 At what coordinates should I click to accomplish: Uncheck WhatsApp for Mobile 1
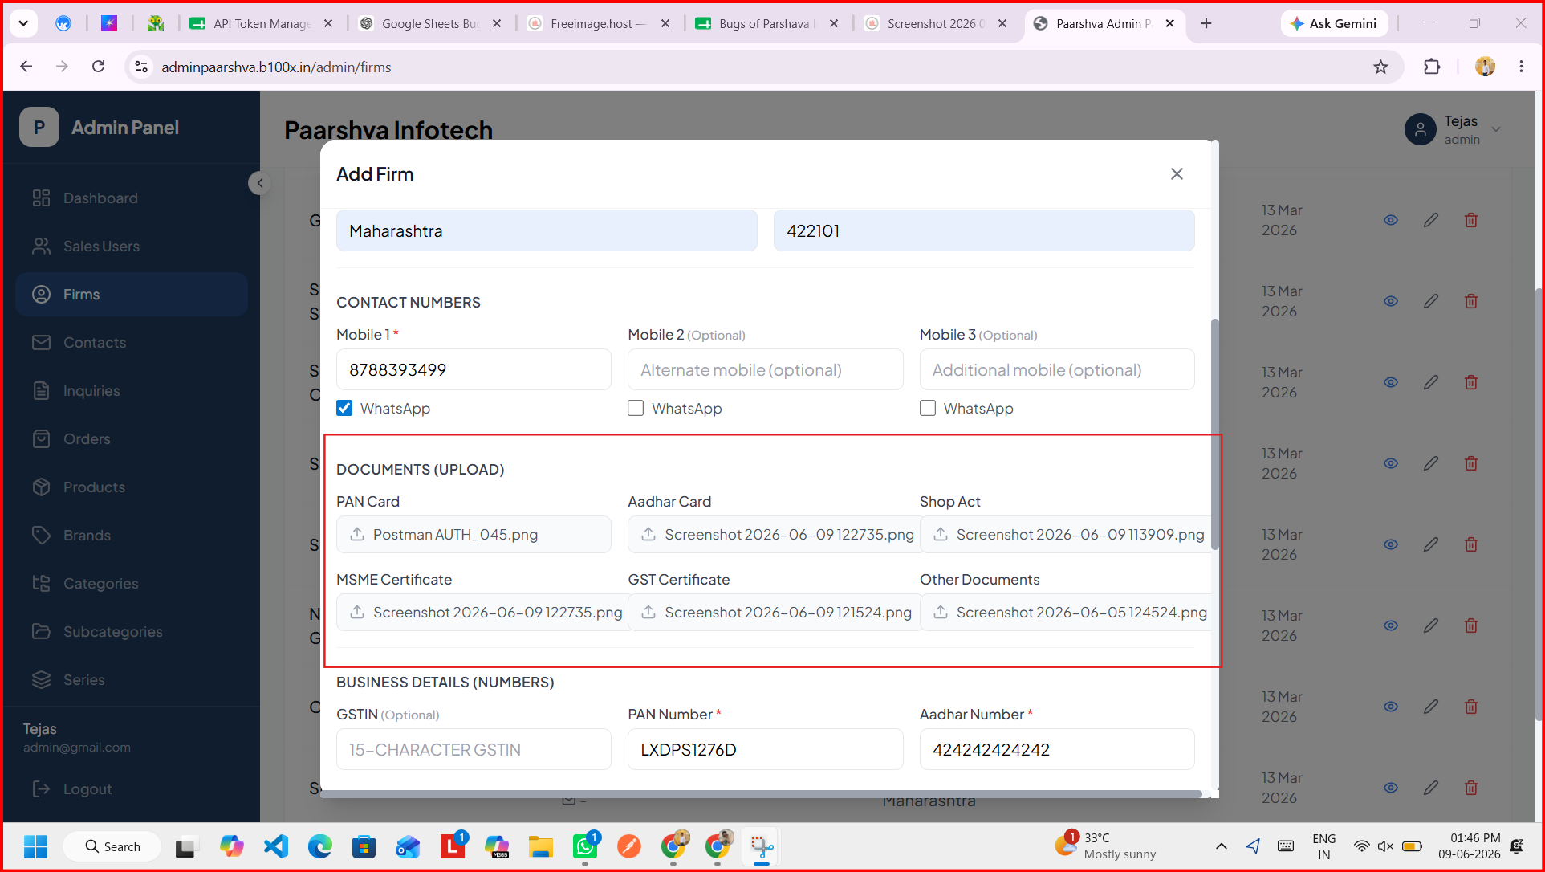point(344,408)
